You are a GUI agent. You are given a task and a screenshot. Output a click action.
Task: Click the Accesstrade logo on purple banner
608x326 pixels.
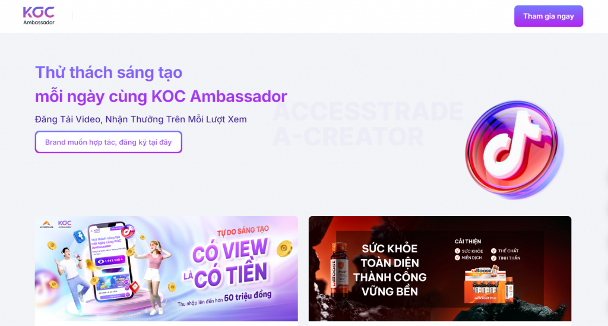tap(46, 224)
